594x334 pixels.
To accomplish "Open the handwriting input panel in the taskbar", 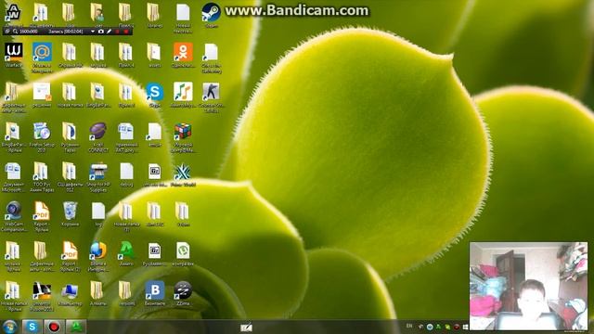I will [246, 328].
